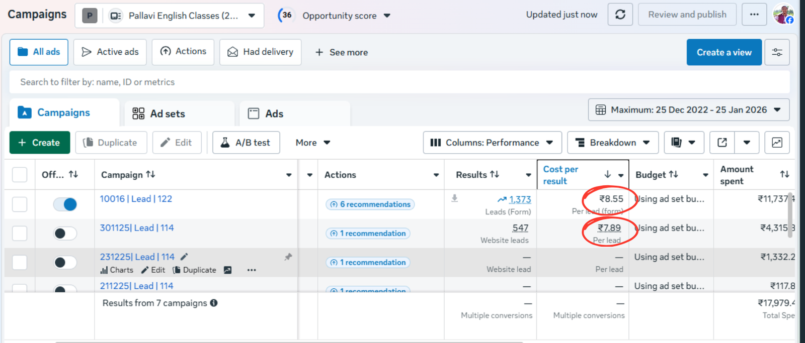Open the 10016 | Lead | 122 campaign link
Viewport: 805px width, 343px height.
[x=136, y=199]
